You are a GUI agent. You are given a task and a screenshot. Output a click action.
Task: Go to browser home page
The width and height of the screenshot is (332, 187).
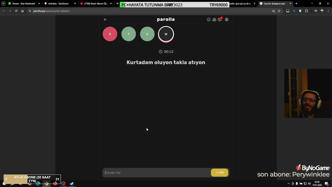pos(22,11)
